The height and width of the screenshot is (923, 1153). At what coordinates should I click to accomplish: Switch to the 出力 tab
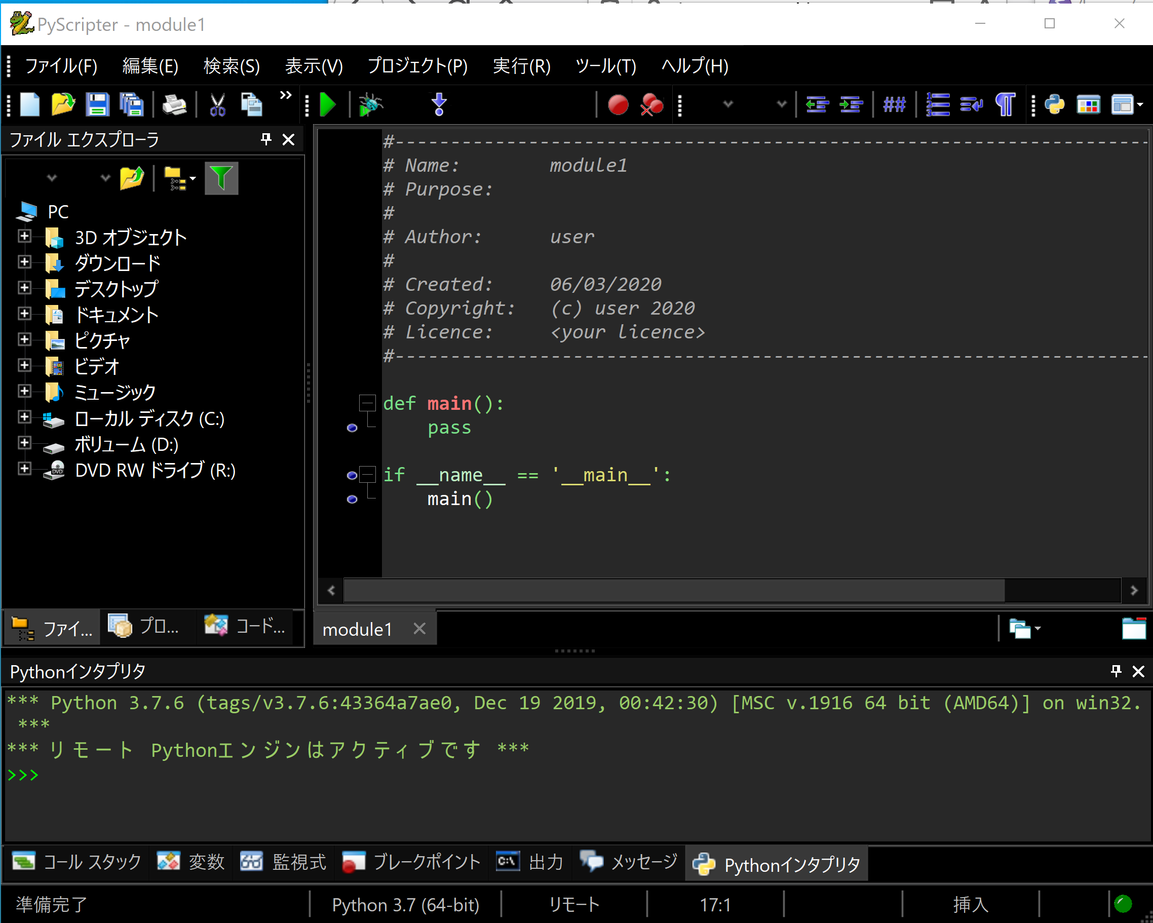pos(529,862)
